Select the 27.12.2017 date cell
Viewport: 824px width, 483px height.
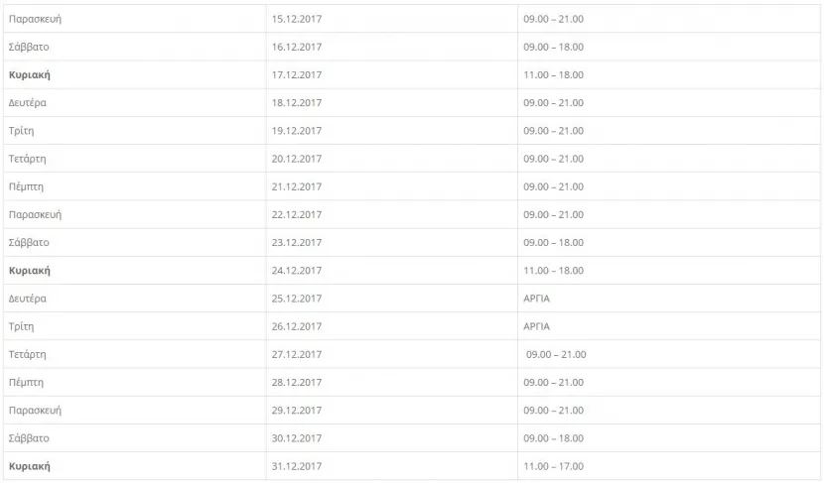[x=392, y=354]
